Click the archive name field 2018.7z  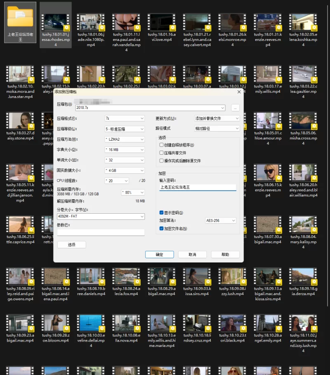point(150,108)
